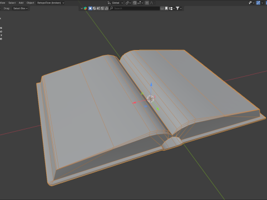Toggle proportional editing
The image size is (267, 200).
147,3
